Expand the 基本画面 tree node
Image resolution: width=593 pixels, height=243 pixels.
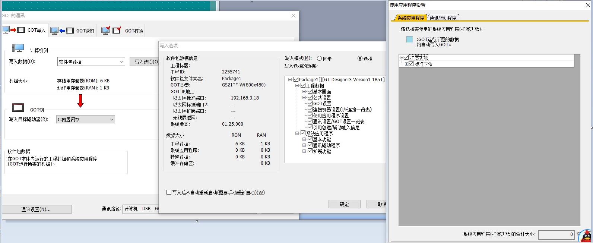(304, 92)
